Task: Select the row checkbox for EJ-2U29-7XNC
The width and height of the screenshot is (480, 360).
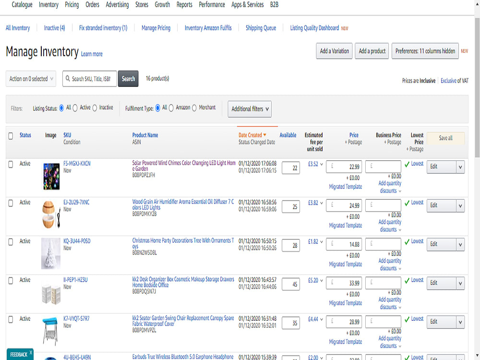Action: (11, 203)
